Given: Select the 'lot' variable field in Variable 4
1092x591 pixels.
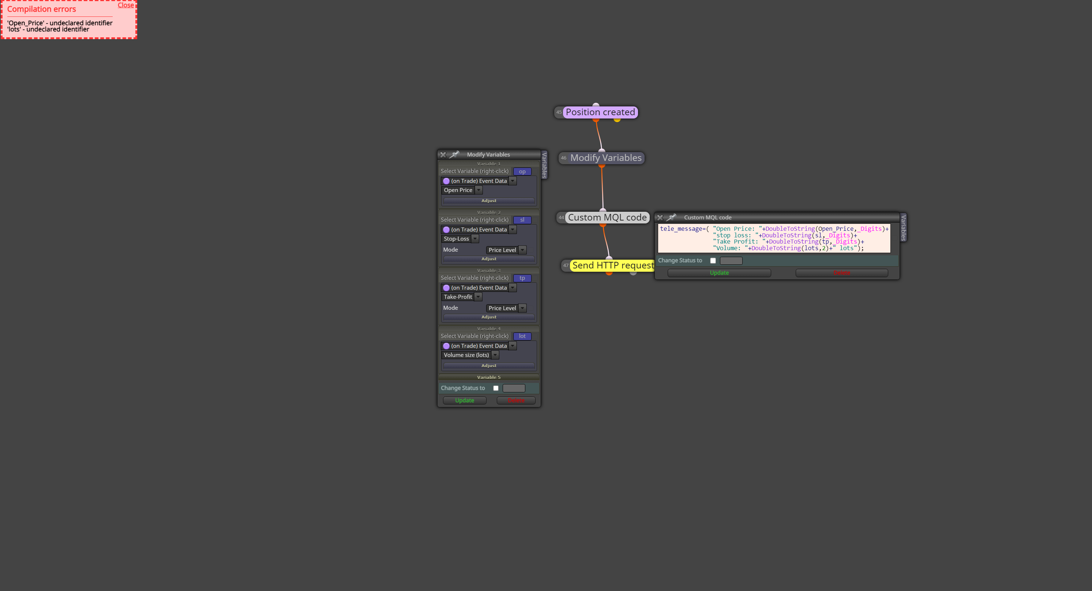Looking at the screenshot, I should [x=522, y=336].
